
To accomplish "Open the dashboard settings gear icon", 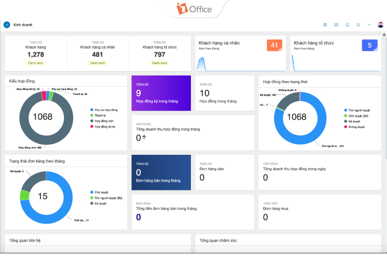I will point(384,35).
